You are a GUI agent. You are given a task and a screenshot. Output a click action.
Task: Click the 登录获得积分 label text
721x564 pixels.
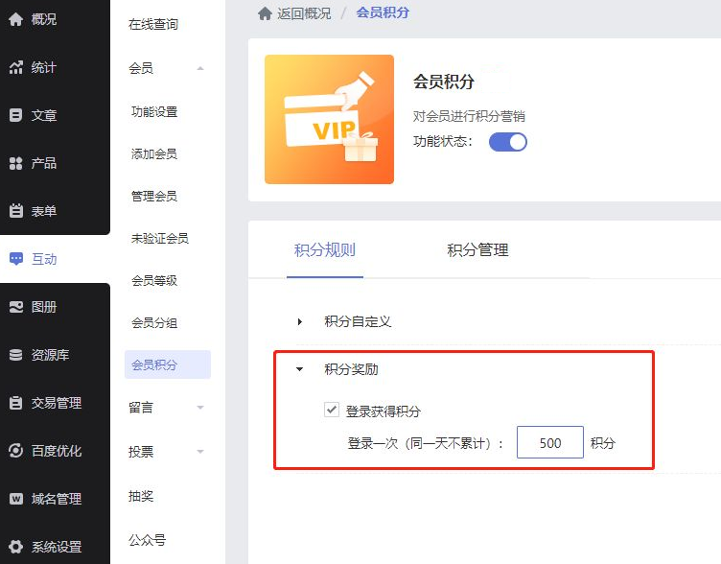click(x=384, y=411)
